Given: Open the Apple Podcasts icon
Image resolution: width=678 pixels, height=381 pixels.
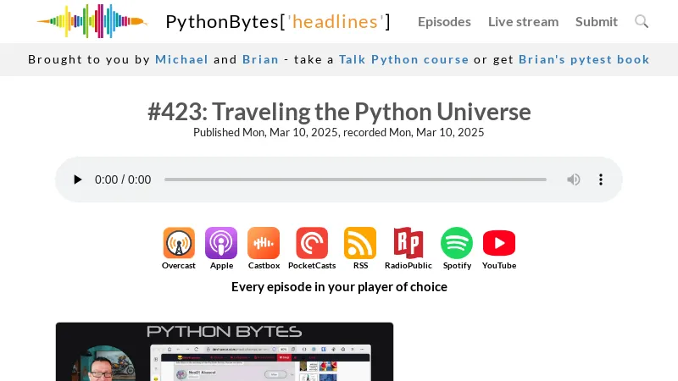Looking at the screenshot, I should click(x=221, y=244).
